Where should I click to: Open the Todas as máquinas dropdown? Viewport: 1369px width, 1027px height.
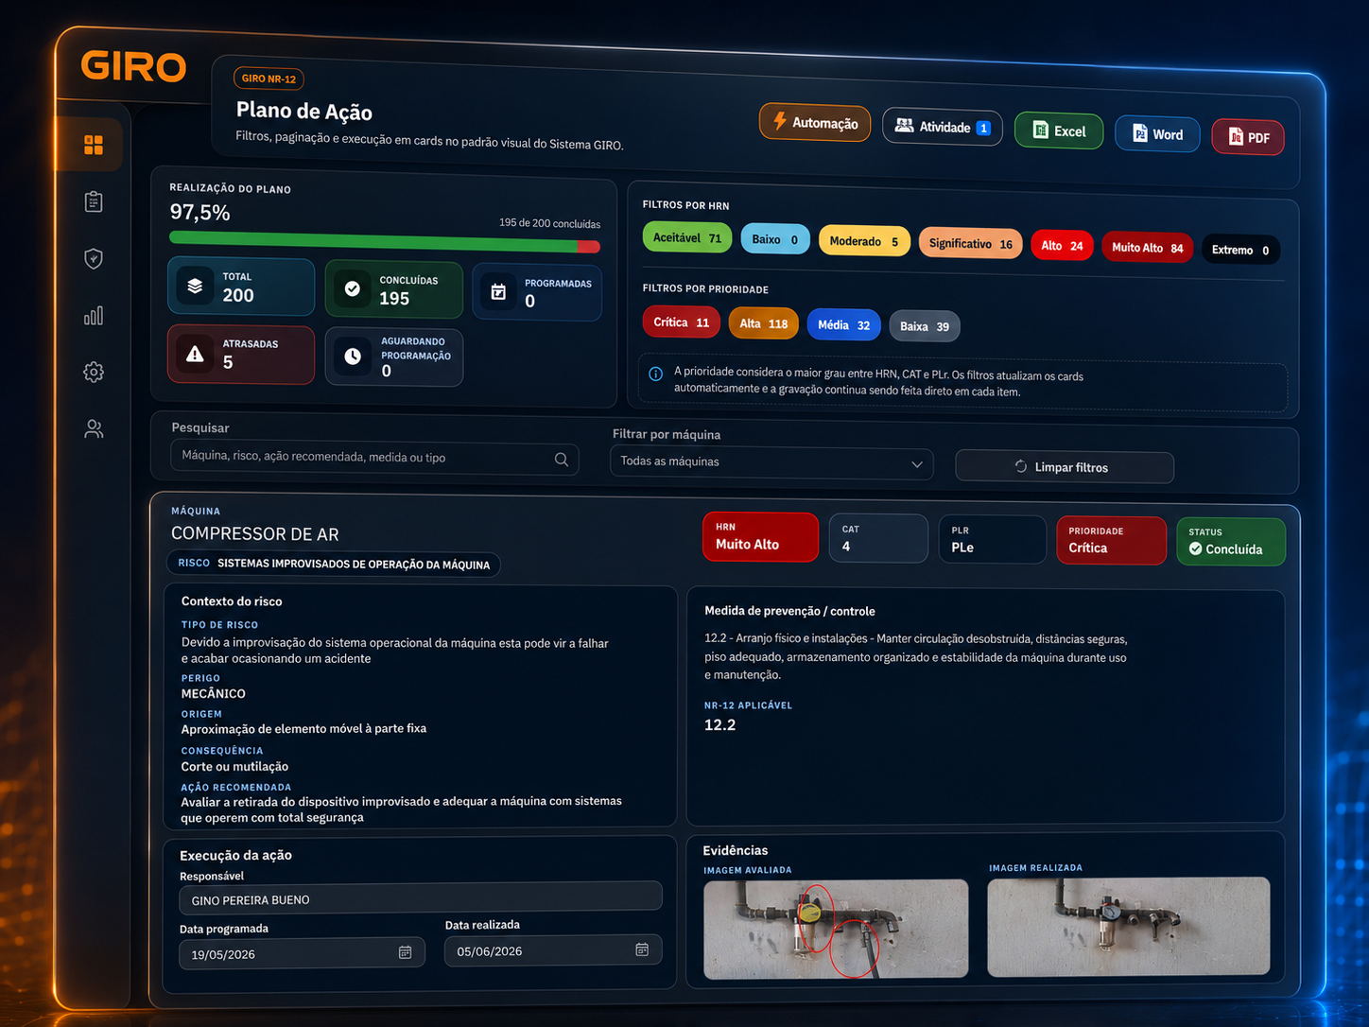(x=771, y=461)
